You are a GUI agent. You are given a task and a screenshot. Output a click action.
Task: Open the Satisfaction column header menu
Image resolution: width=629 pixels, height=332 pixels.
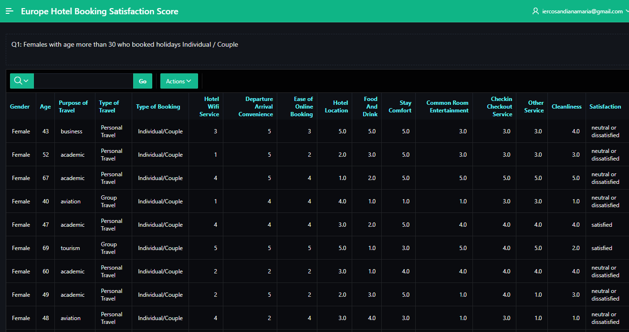point(605,107)
